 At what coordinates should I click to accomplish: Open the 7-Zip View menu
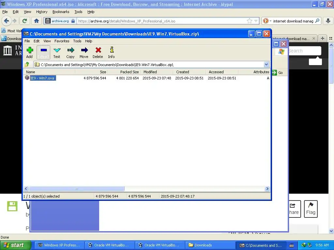pos(47,41)
